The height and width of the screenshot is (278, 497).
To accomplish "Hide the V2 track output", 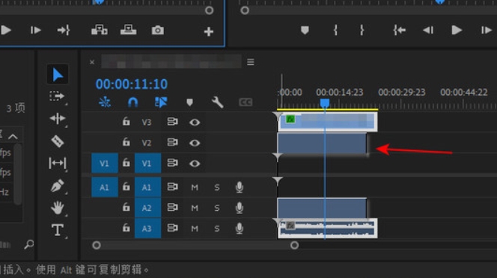I will 195,143.
